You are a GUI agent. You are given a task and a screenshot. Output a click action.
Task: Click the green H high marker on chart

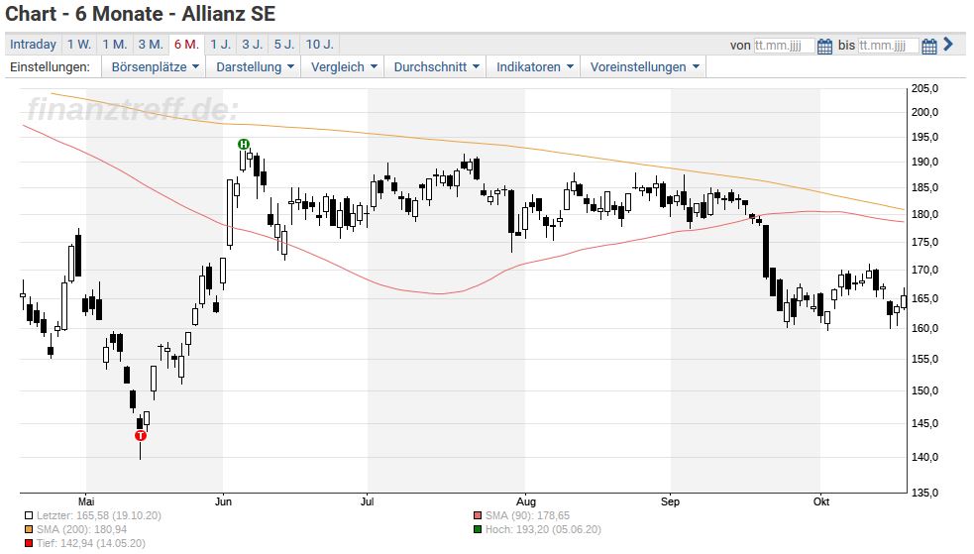pos(244,145)
